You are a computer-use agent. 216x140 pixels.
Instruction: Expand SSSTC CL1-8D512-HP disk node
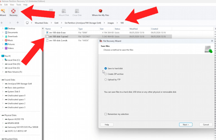[3, 131]
